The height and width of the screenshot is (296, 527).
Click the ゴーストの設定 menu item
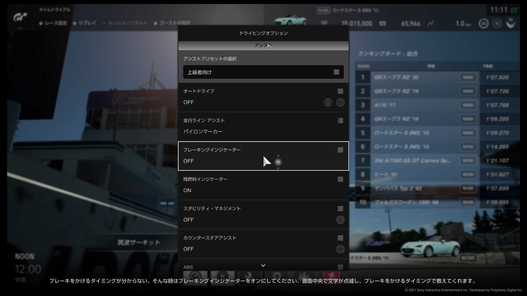[x=173, y=23]
